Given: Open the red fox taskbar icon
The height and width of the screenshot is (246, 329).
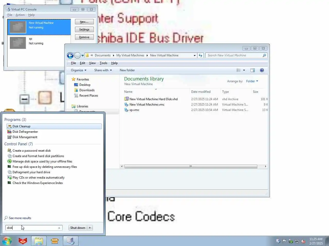Looking at the screenshot, I should coord(23,241).
